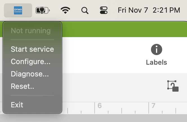Click the Labels info circle icon

[157, 50]
